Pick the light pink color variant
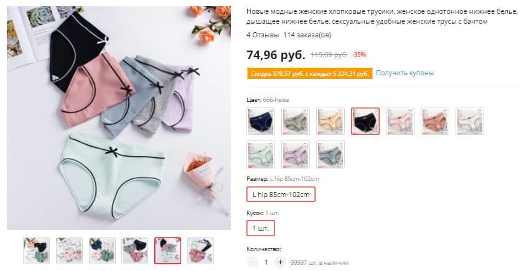 400,121
